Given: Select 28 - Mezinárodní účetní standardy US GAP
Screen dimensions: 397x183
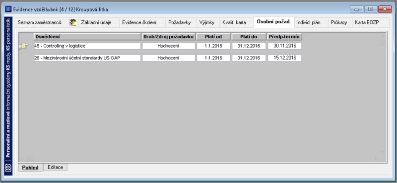Looking at the screenshot, I should click(87, 58).
